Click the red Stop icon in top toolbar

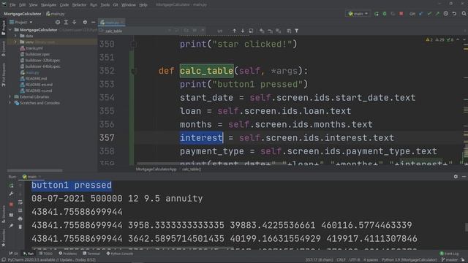pos(401,14)
